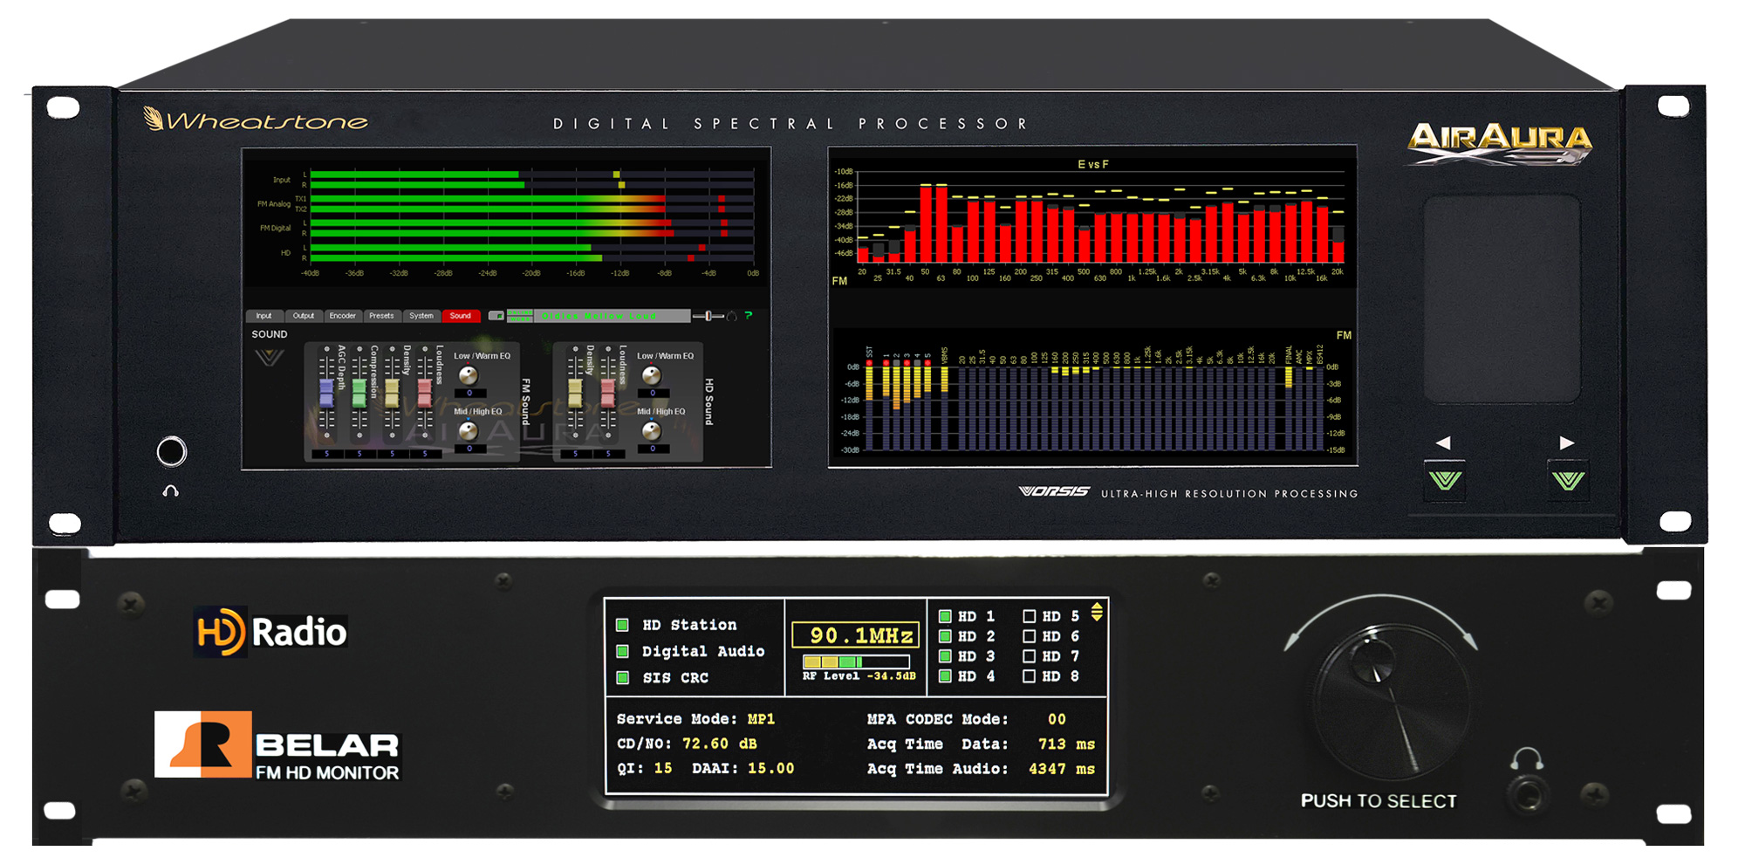Click the DAAI value 15.00

click(771, 769)
